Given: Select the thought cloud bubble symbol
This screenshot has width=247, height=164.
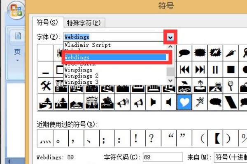Looking at the screenshot, I should pyautogui.click(x=215, y=102).
